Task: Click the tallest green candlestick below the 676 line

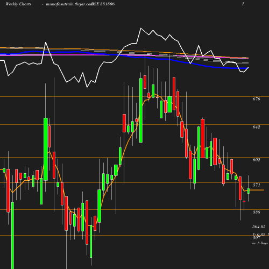Action: coord(12,236)
